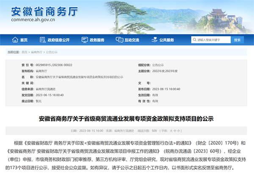Go to 首页 in the breadcrumb

point(26,51)
